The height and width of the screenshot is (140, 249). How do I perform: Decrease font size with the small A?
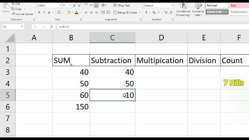coord(79,5)
